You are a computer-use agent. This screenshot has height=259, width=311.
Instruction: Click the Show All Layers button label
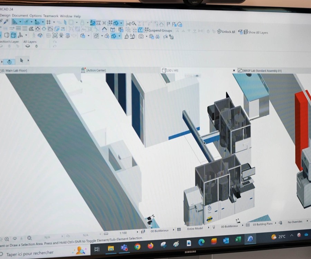pos(258,32)
